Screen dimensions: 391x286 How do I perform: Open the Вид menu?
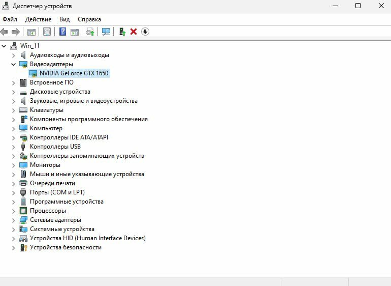point(64,19)
